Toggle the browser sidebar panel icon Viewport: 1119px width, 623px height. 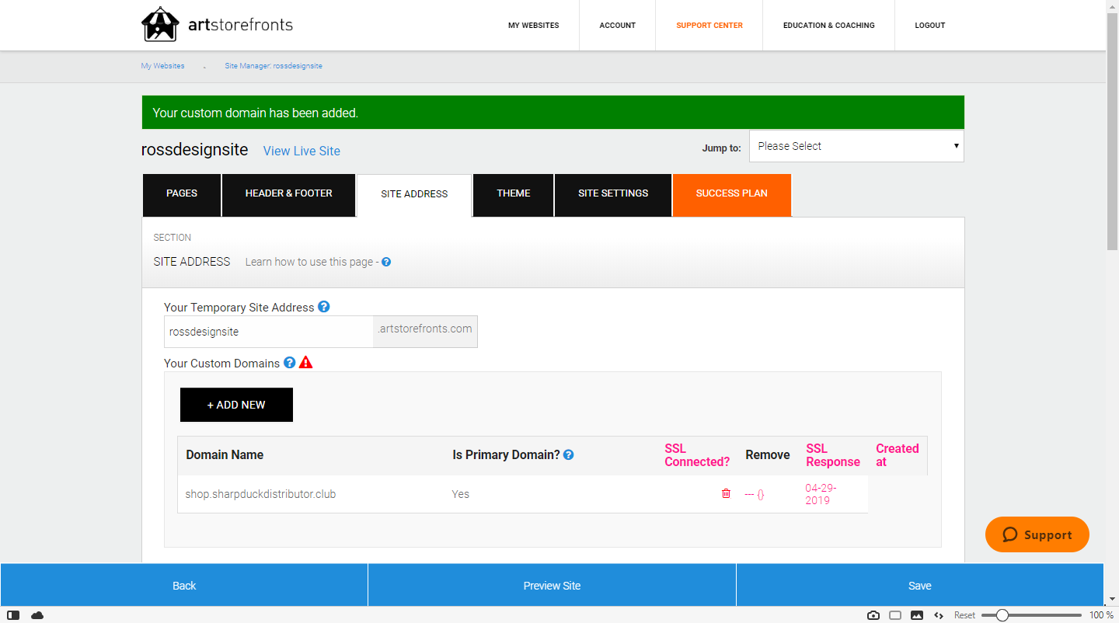pos(13,615)
